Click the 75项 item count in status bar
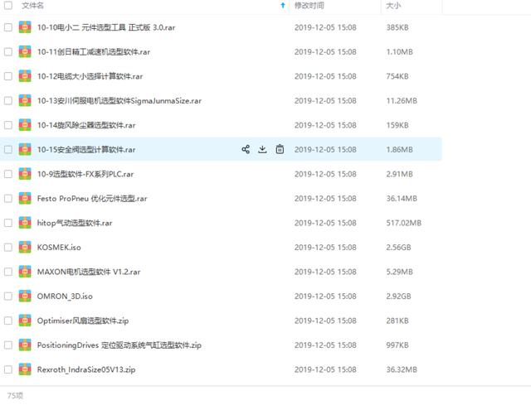Image resolution: width=531 pixels, height=405 pixels. click(x=15, y=396)
